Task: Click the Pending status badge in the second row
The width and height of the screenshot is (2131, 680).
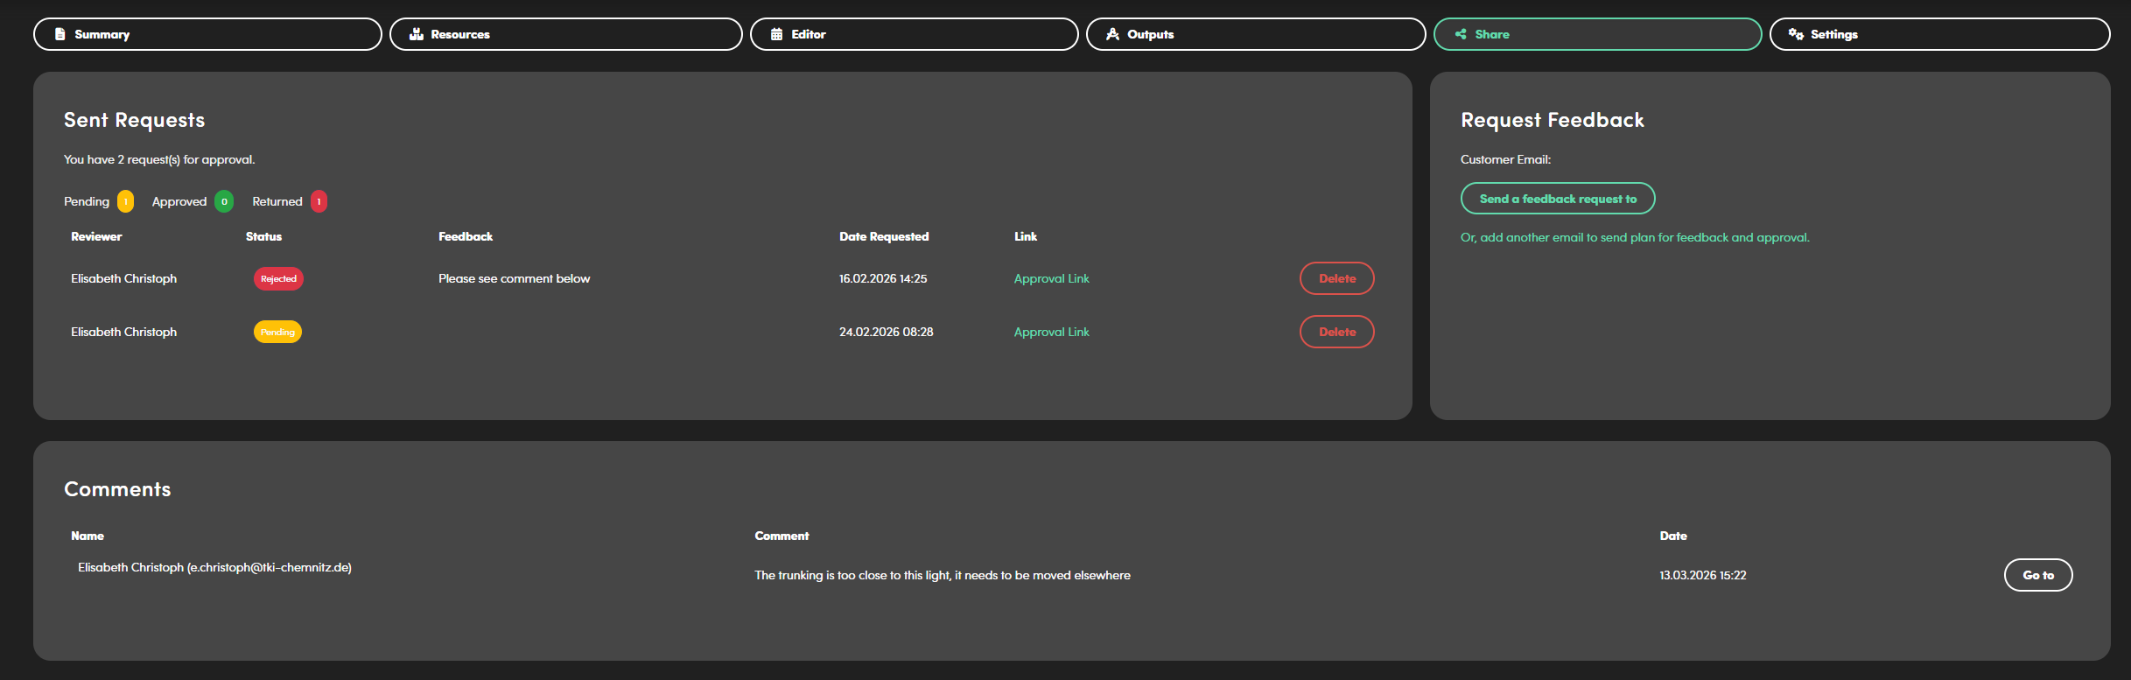Action: point(277,332)
